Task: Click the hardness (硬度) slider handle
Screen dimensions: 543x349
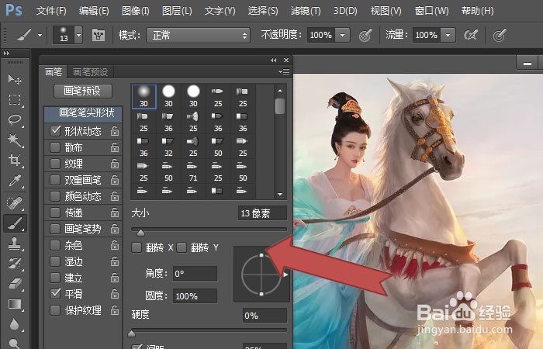Action: tap(132, 333)
